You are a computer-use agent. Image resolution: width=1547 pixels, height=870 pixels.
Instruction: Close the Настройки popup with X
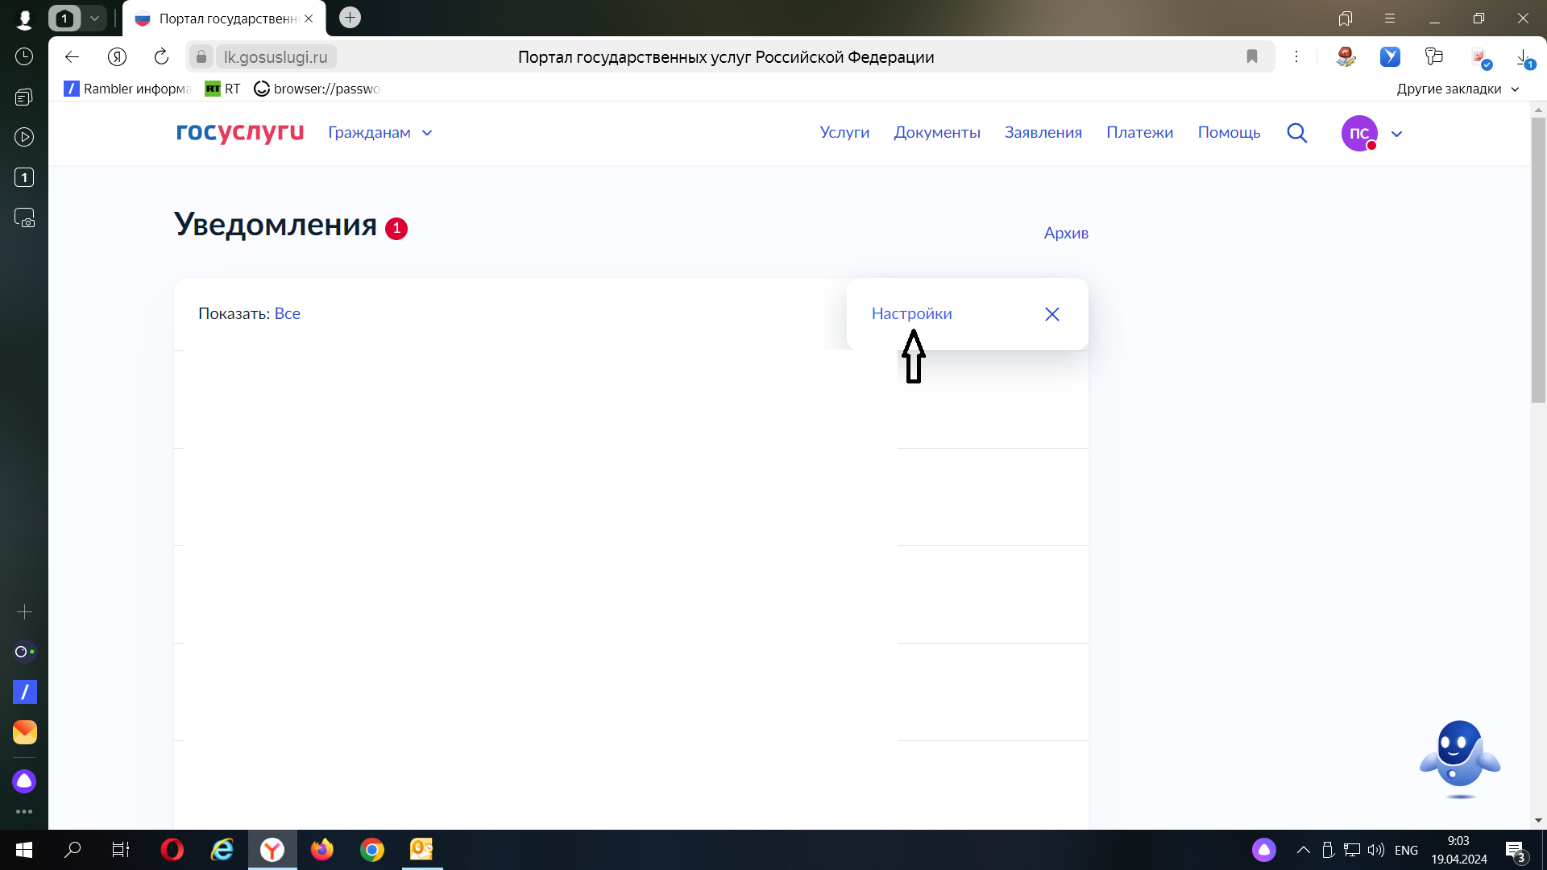(1051, 314)
